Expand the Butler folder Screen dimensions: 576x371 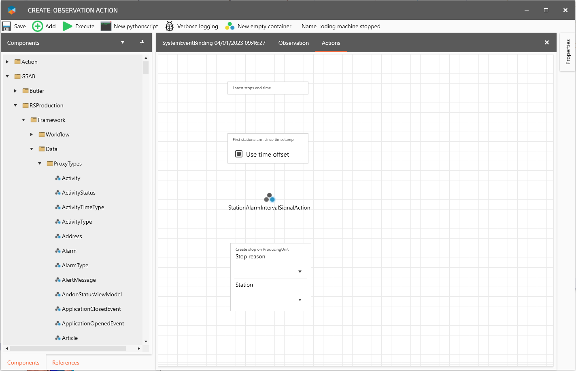point(15,91)
